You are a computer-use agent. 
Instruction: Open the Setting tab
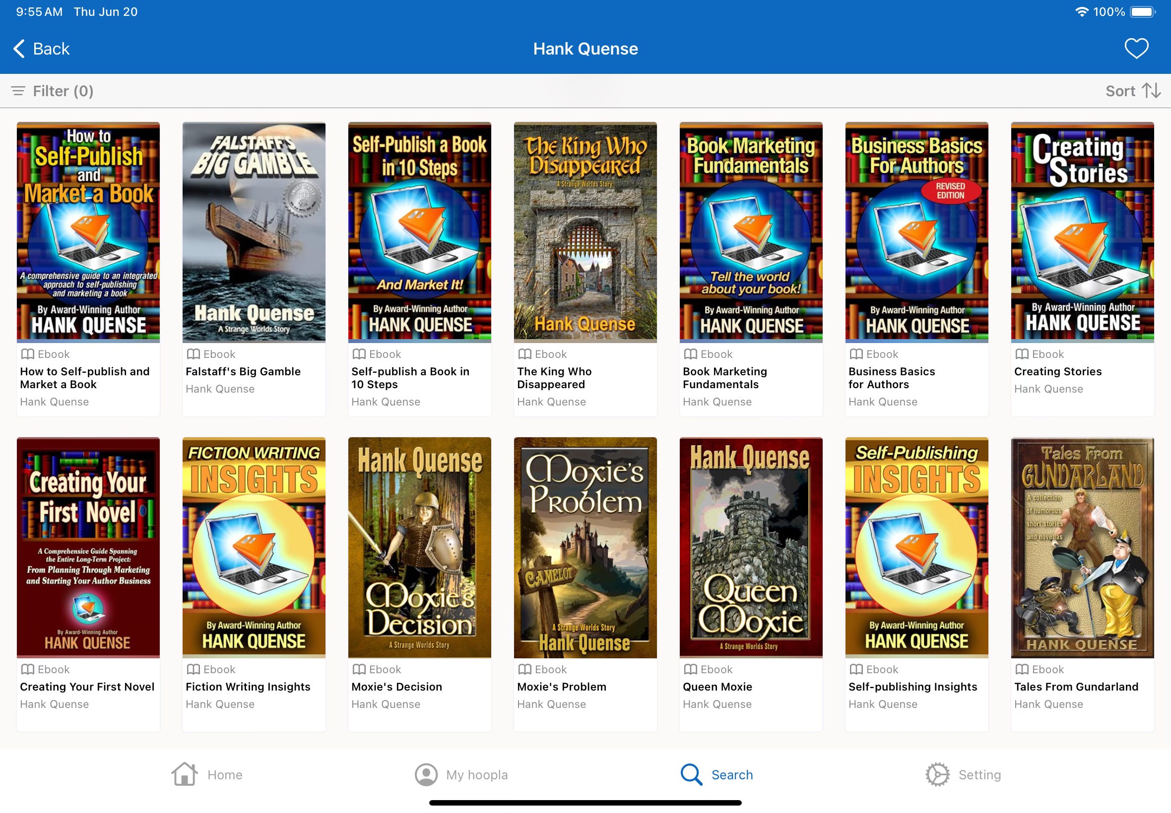click(x=963, y=775)
